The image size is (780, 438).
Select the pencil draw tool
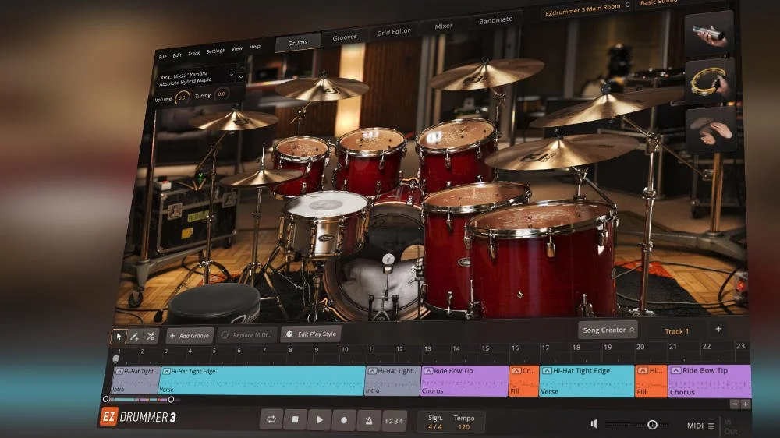coord(134,337)
